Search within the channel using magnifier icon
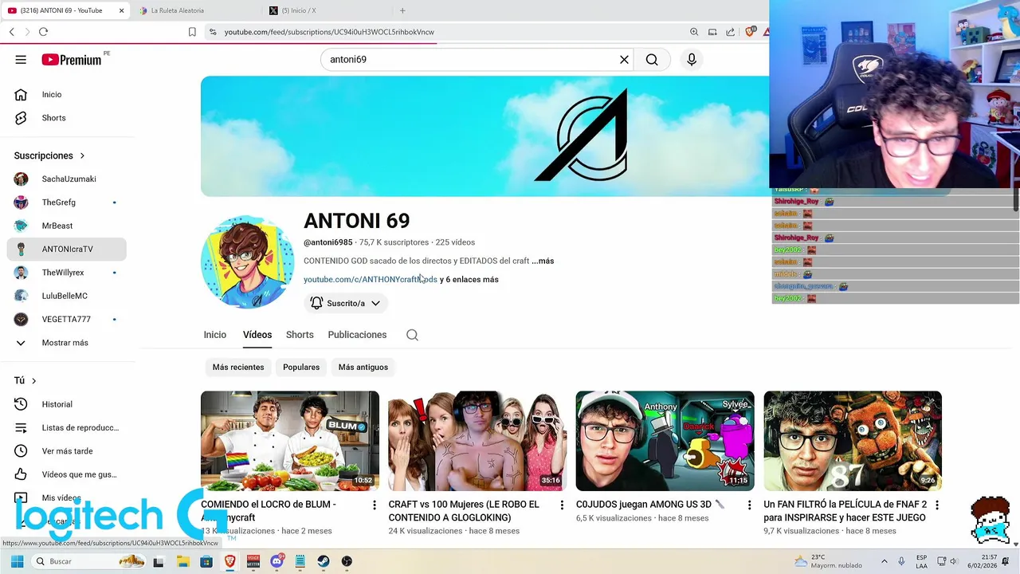 412,335
